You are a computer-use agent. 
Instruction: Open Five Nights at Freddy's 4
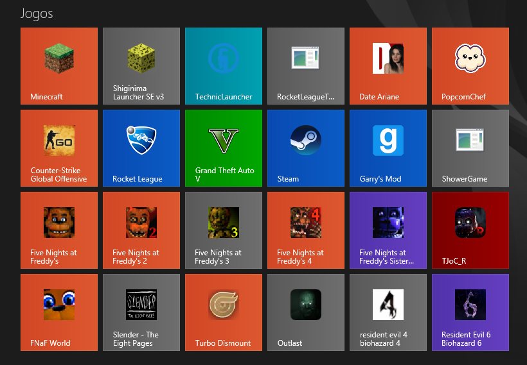click(306, 230)
